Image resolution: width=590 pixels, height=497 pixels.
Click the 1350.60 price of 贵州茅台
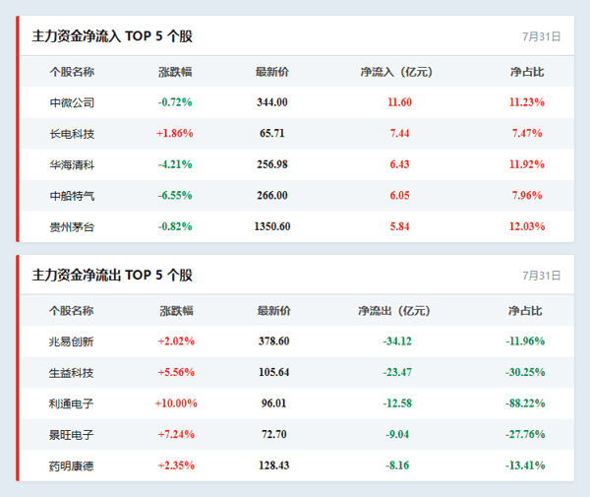[x=272, y=226]
